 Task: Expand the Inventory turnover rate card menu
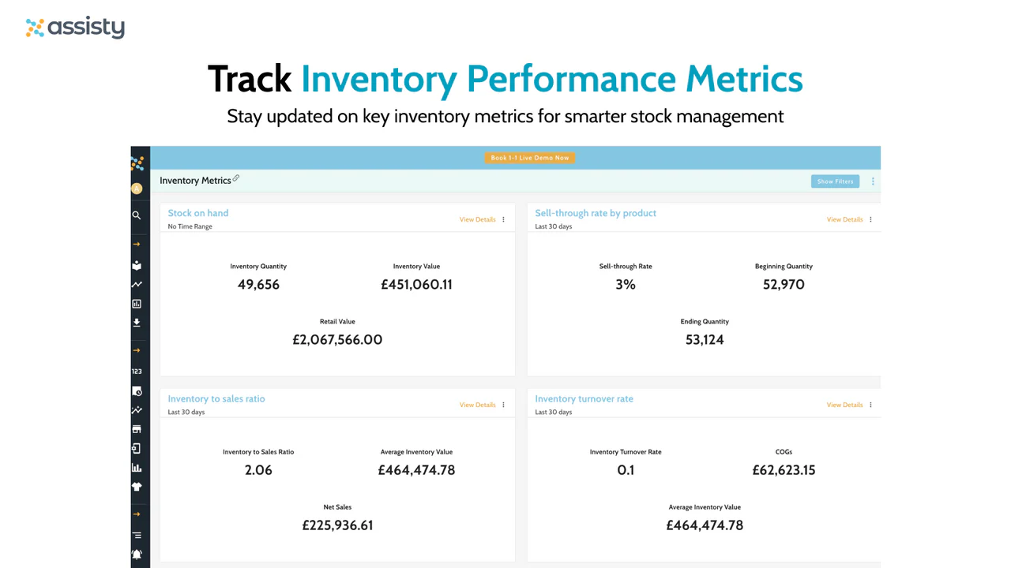coord(870,405)
